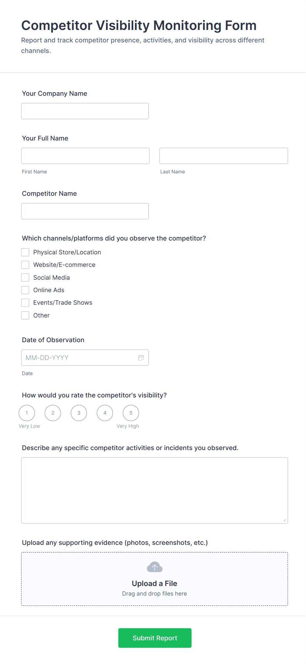The height and width of the screenshot is (664, 306).
Task: Open the calendar date picker icon
Action: point(141,357)
